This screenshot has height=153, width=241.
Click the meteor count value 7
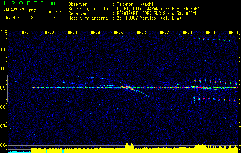[x=54, y=18]
